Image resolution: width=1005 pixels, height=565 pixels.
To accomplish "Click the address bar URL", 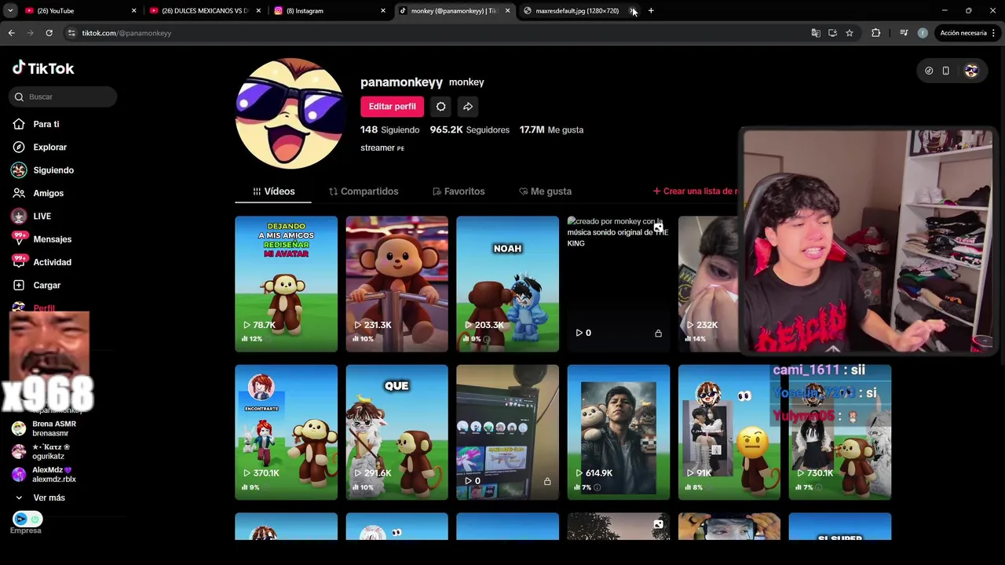I will click(126, 33).
